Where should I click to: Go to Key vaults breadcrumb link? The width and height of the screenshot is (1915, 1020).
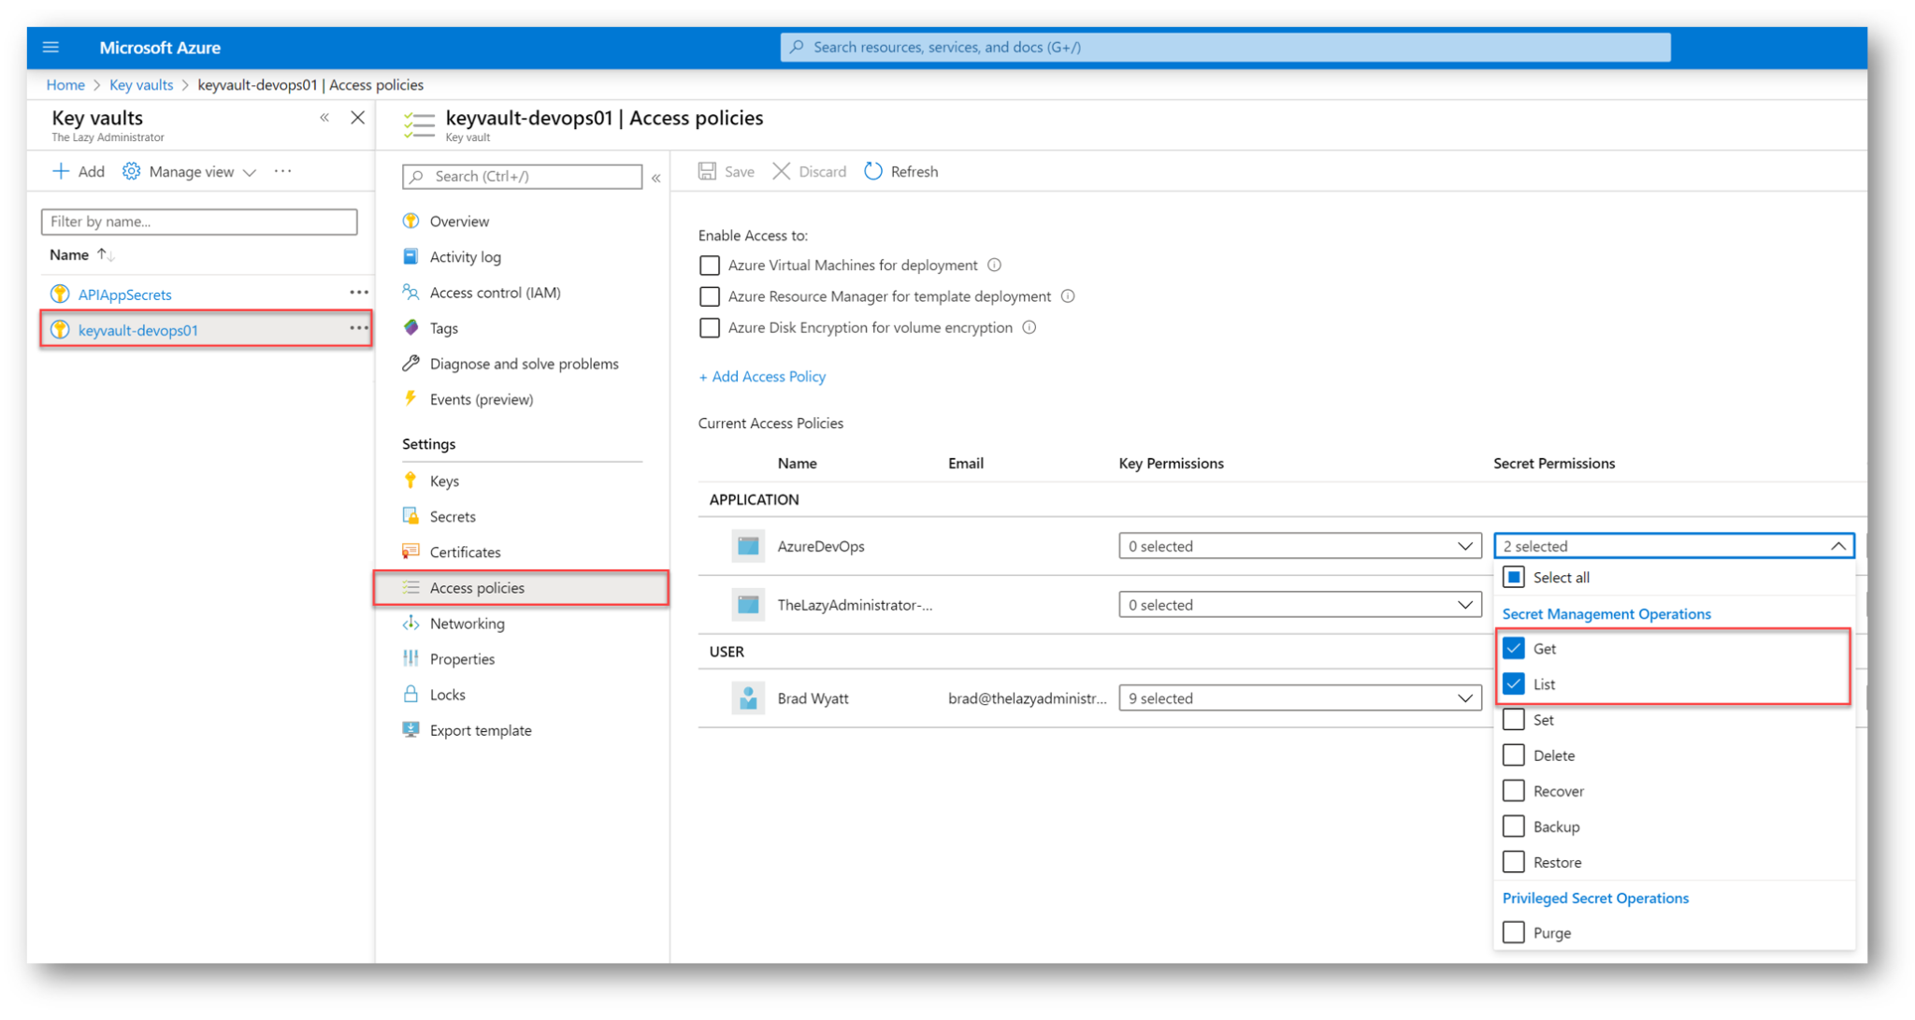[141, 84]
